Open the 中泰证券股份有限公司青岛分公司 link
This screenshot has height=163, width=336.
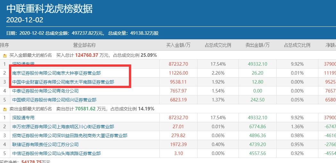tap(46, 91)
